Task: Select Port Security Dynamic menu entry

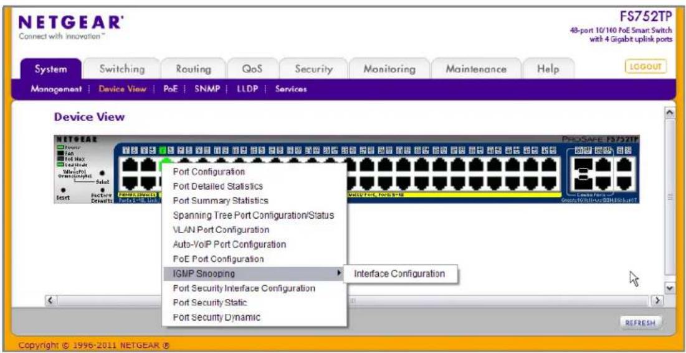Action: (x=255, y=317)
